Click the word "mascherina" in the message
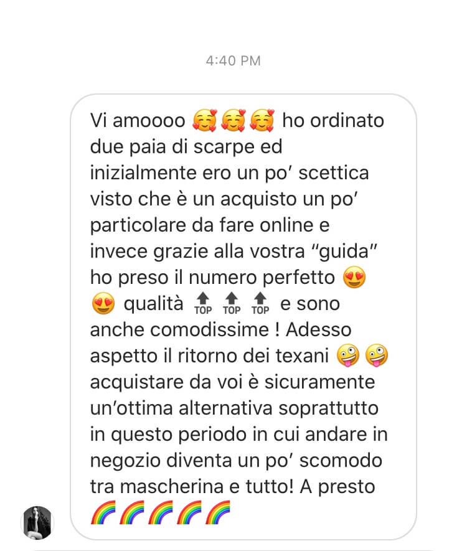Screen dimensions: 467x551 pyautogui.click(x=172, y=487)
